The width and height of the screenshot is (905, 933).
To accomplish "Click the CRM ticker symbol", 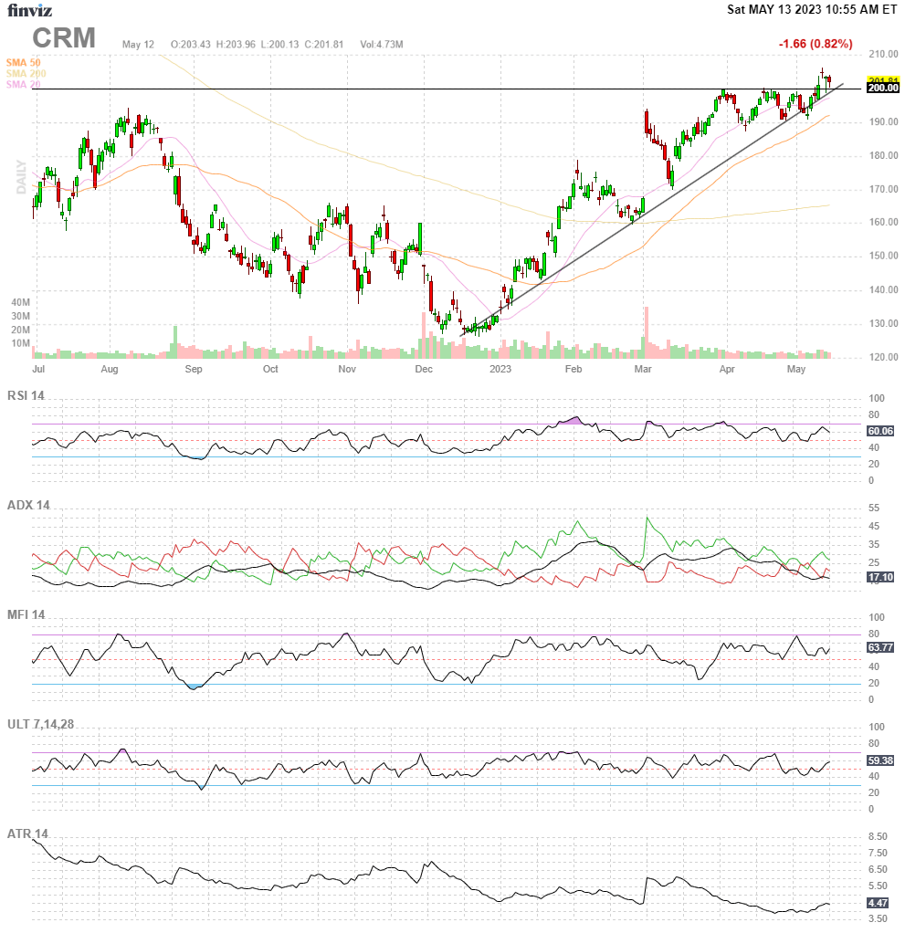I will pos(64,38).
